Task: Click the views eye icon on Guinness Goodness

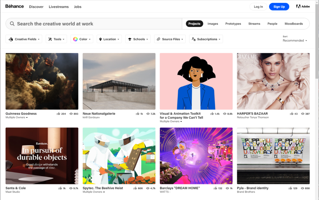Action: (71, 114)
